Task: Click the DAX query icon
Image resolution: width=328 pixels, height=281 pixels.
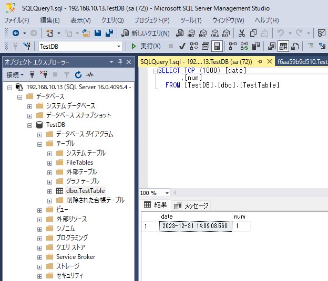Action: (x=226, y=33)
